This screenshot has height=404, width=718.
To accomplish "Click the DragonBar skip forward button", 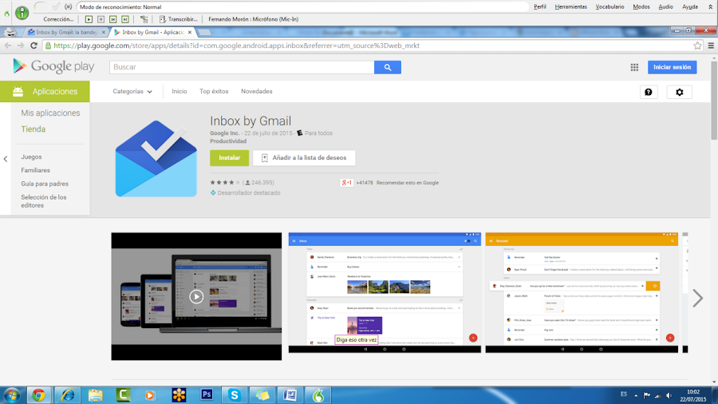I will [x=125, y=19].
